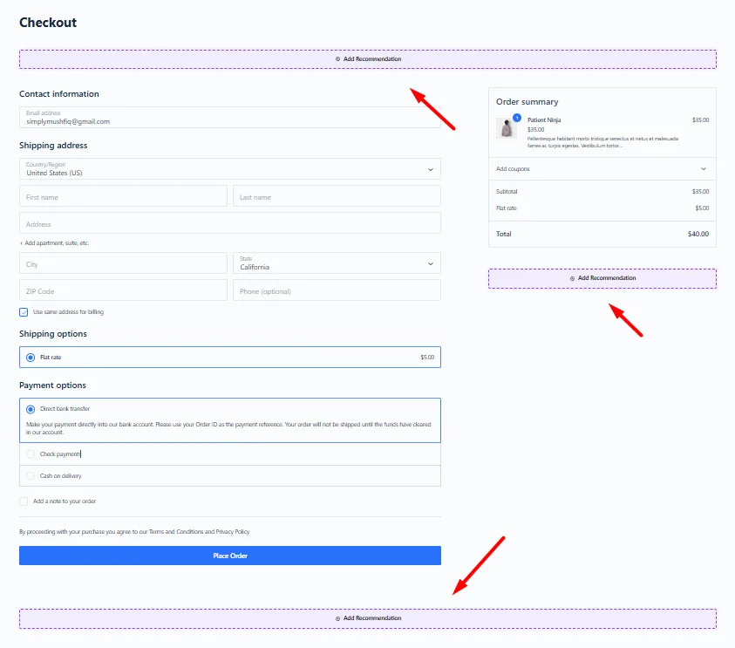Click the First name field
Image resolution: width=735 pixels, height=648 pixels.
click(x=123, y=196)
